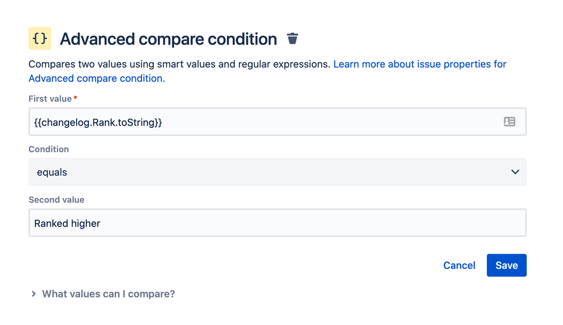Save the compare condition
The image size is (563, 325).
tap(506, 265)
